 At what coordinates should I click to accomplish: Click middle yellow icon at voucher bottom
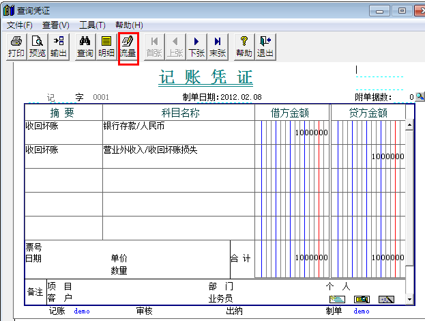pyautogui.click(x=362, y=299)
